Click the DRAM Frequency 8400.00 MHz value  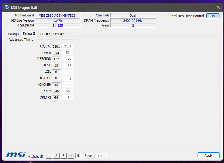click(x=133, y=21)
